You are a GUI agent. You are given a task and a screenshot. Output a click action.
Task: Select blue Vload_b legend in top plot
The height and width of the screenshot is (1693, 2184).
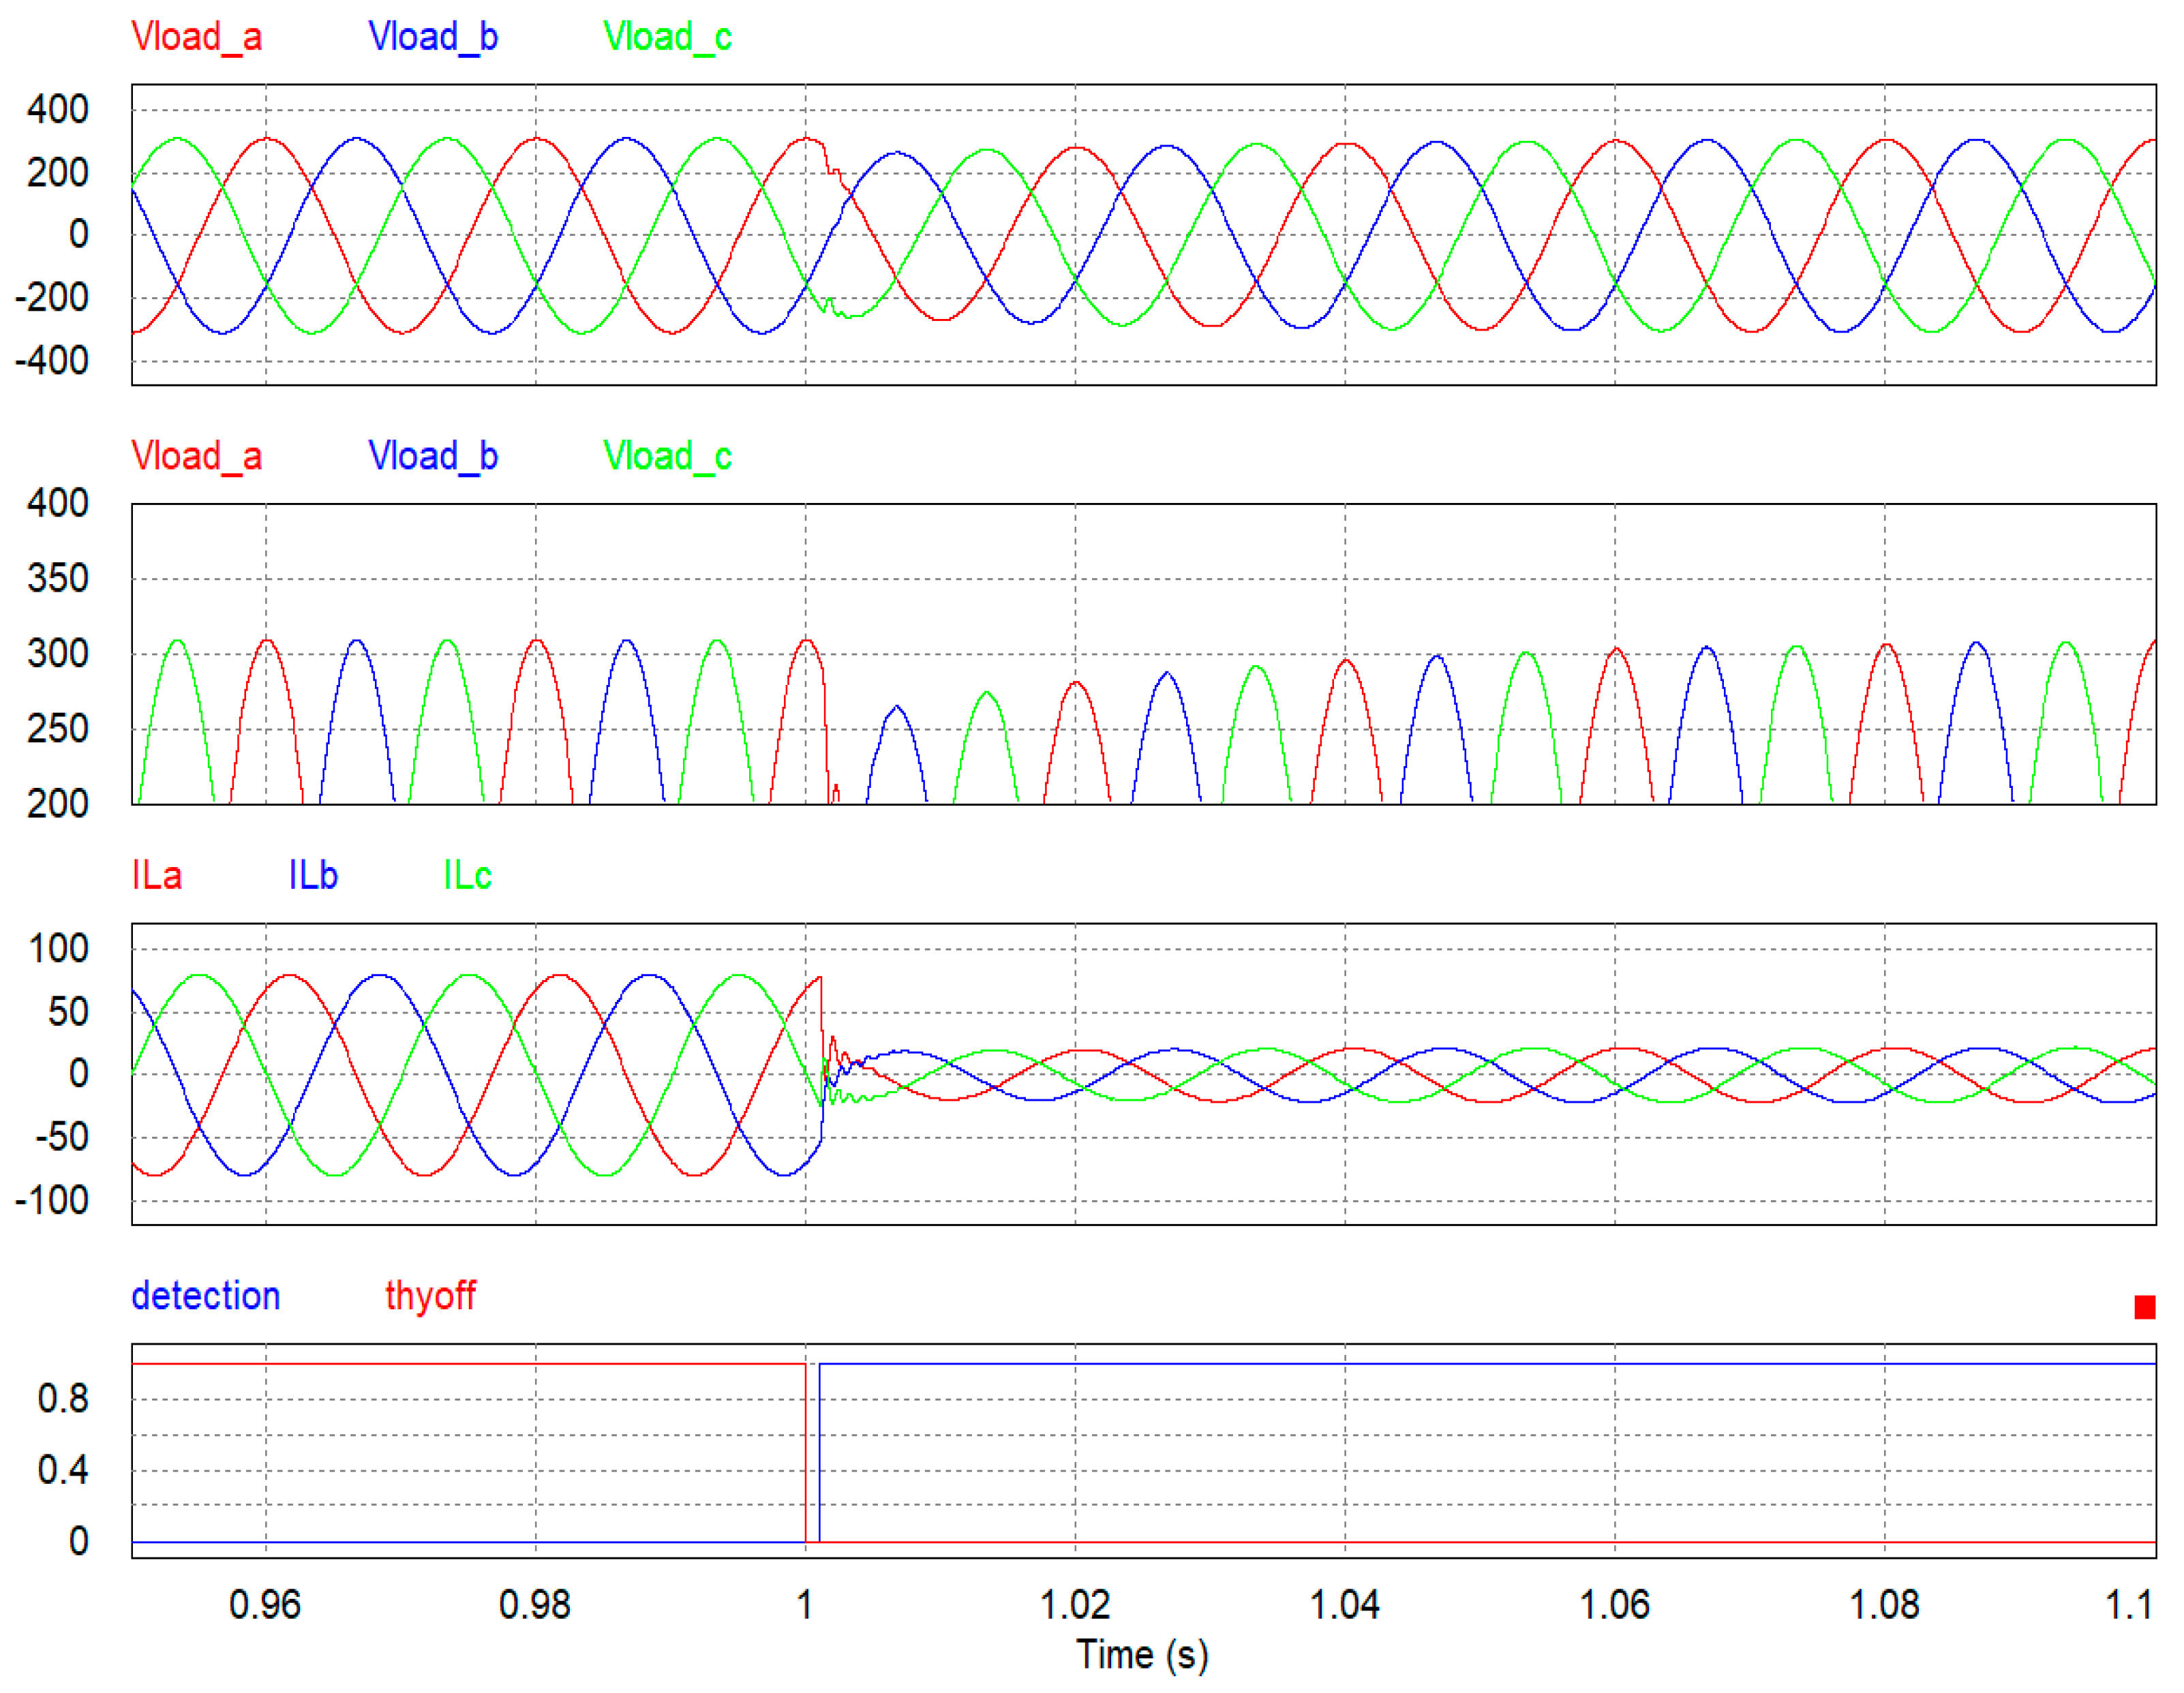(x=433, y=37)
